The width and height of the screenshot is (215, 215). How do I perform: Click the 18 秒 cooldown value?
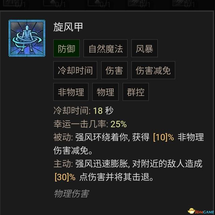pyautogui.click(x=103, y=110)
